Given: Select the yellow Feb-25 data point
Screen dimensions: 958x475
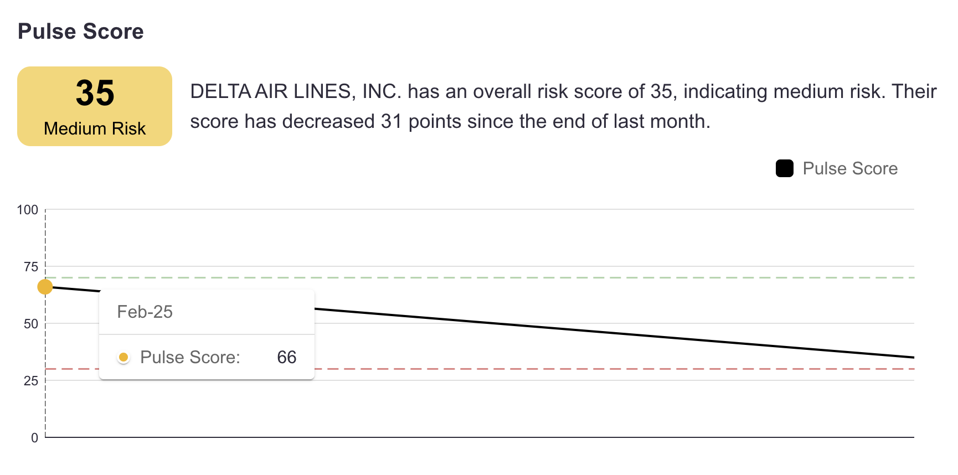Looking at the screenshot, I should [45, 287].
